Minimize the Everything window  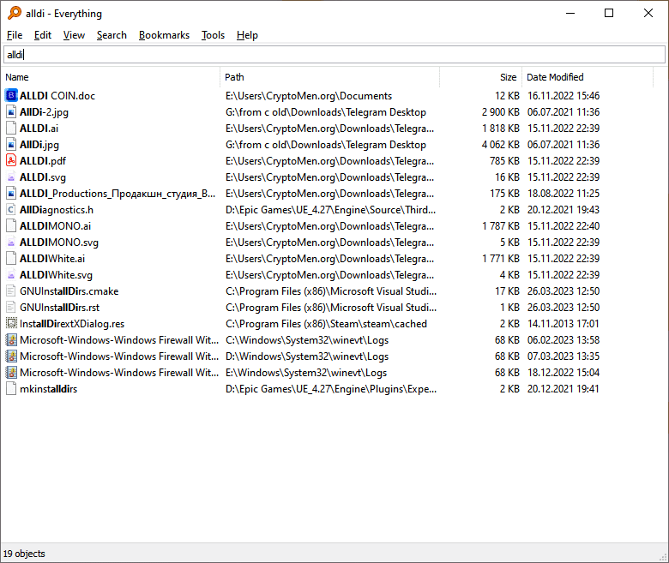[570, 13]
